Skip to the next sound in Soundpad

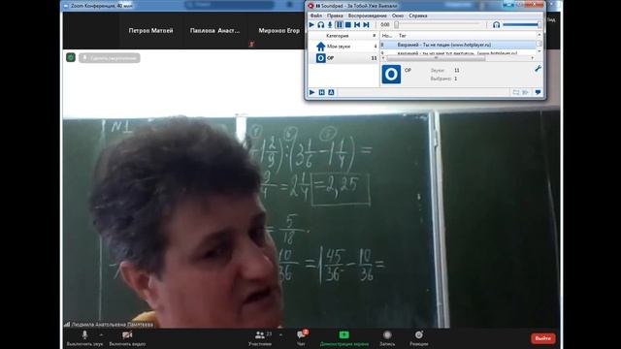[367, 24]
